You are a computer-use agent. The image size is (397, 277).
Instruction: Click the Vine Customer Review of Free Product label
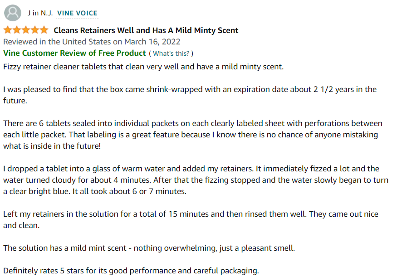(74, 53)
